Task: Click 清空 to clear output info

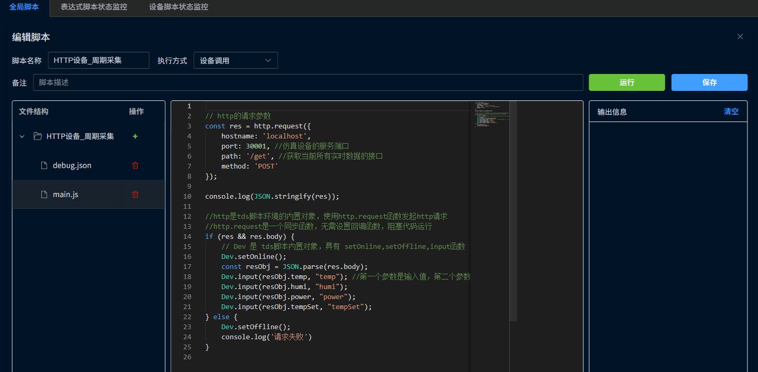Action: tap(731, 111)
